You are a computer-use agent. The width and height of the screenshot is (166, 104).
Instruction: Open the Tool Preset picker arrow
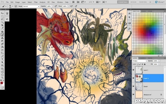[x=6, y=6]
